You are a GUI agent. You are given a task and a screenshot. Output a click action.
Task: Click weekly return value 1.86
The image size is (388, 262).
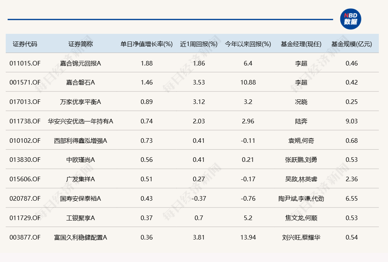[x=199, y=64]
